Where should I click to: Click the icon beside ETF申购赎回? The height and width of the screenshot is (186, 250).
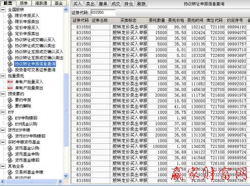pos(10,118)
